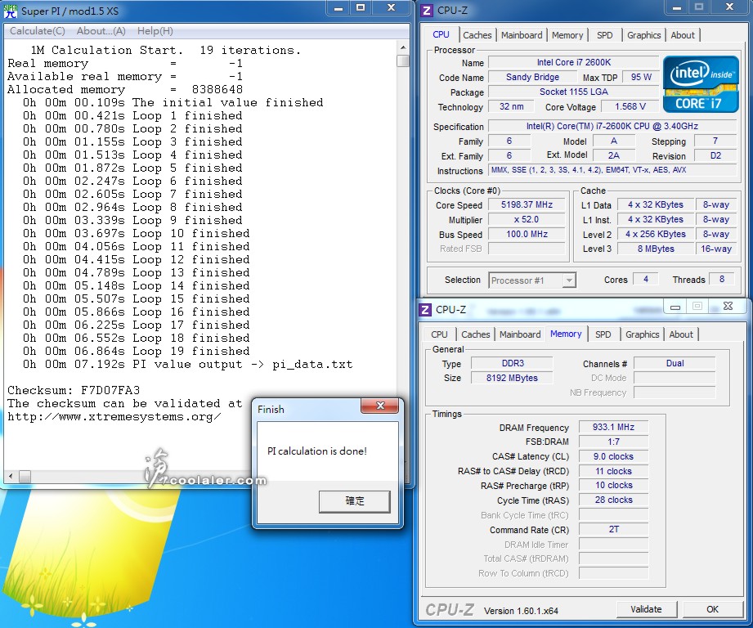Click the CPU-Z icon of the memory timings window
Image resolution: width=753 pixels, height=628 pixels.
[x=425, y=310]
